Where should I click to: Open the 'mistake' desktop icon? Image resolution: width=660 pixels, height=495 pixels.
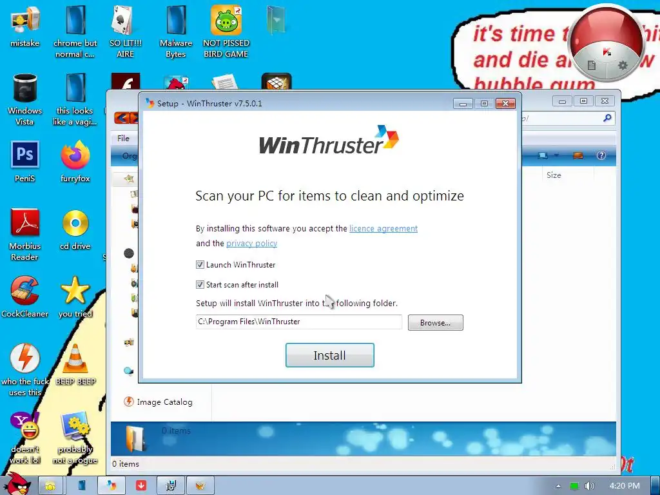(x=25, y=26)
